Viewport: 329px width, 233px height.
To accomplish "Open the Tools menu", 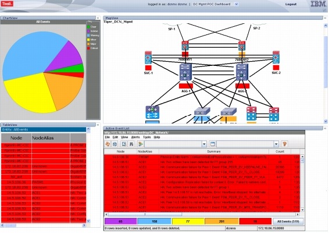I will (x=146, y=137).
